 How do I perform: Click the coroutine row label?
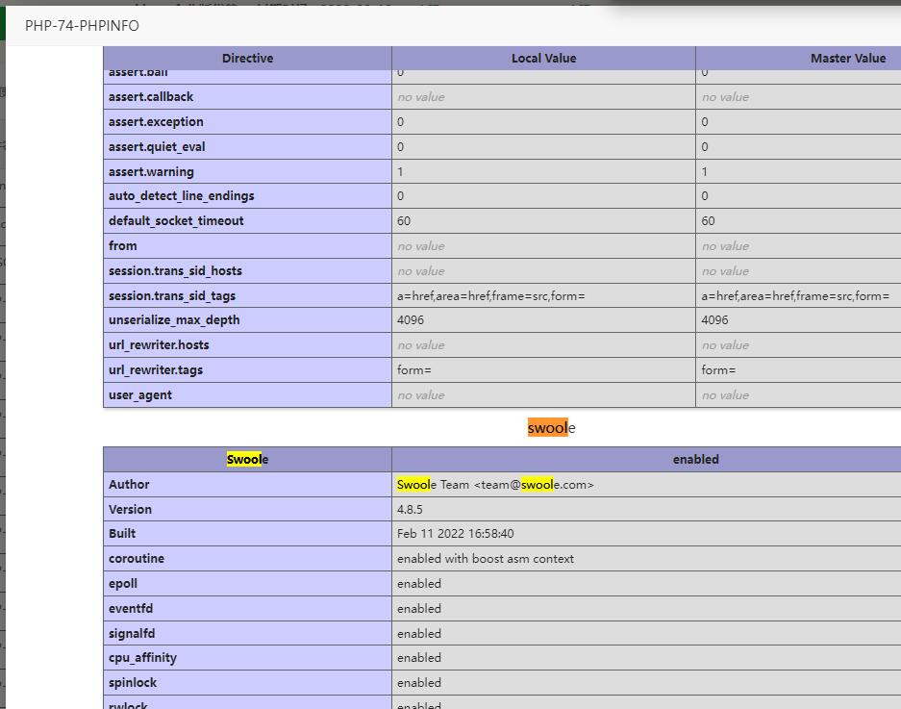tap(137, 558)
